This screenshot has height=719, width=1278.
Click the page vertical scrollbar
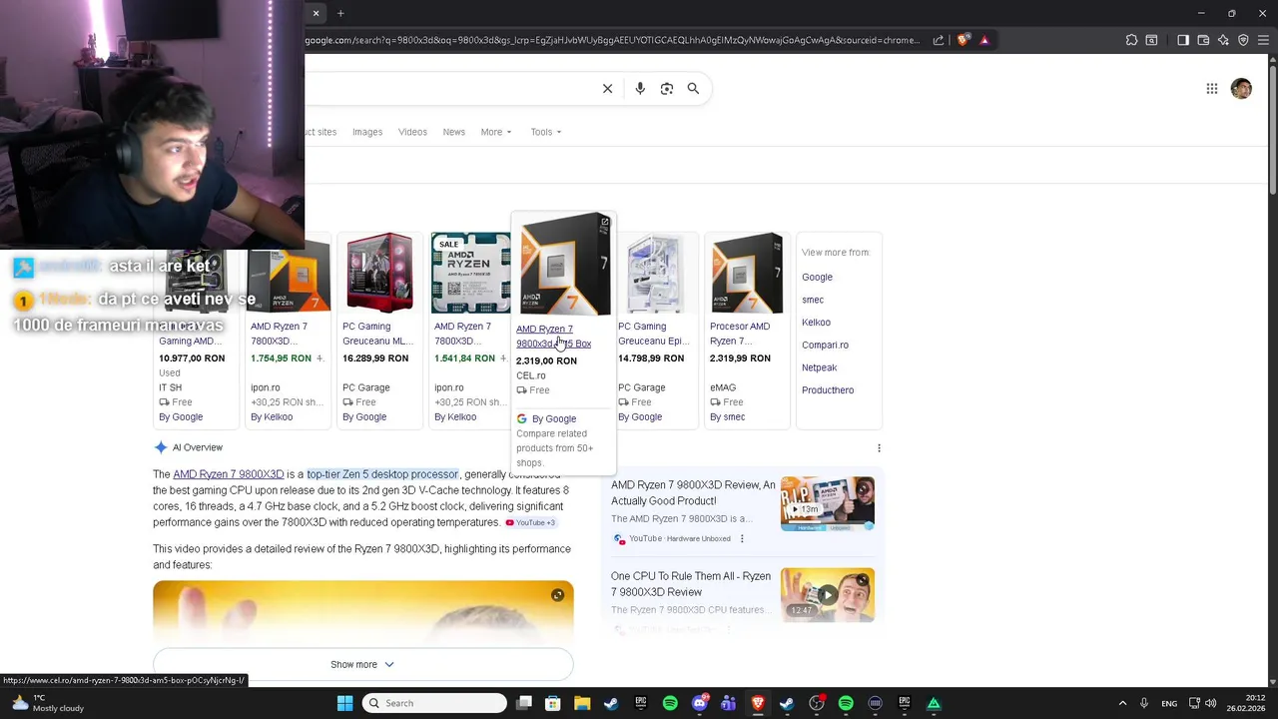click(x=1272, y=130)
